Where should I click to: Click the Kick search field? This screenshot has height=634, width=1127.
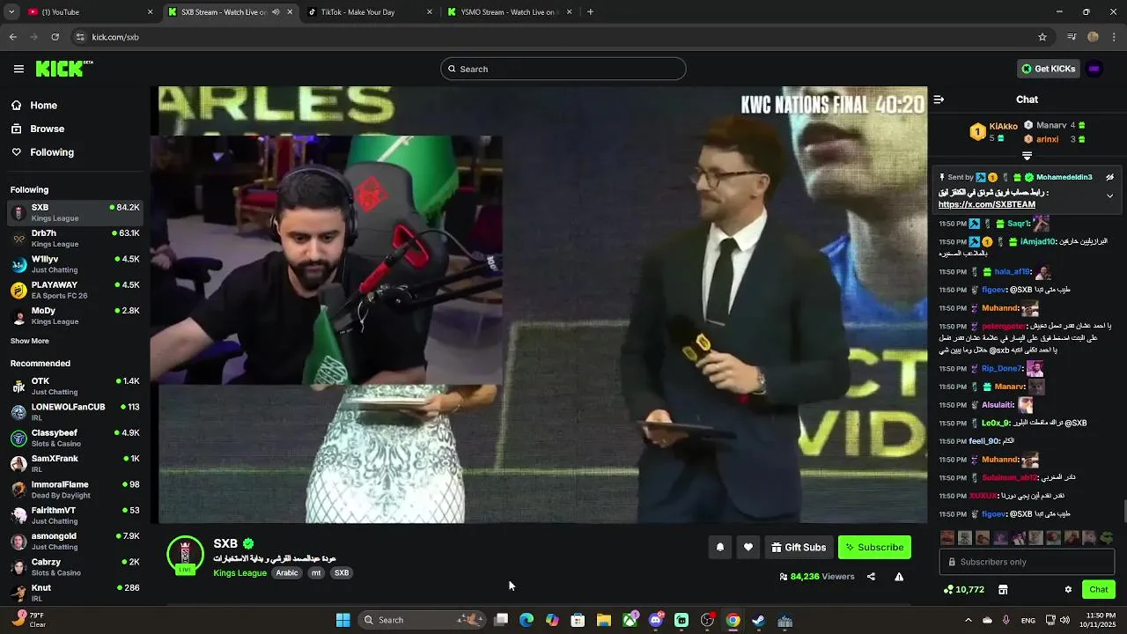click(563, 69)
